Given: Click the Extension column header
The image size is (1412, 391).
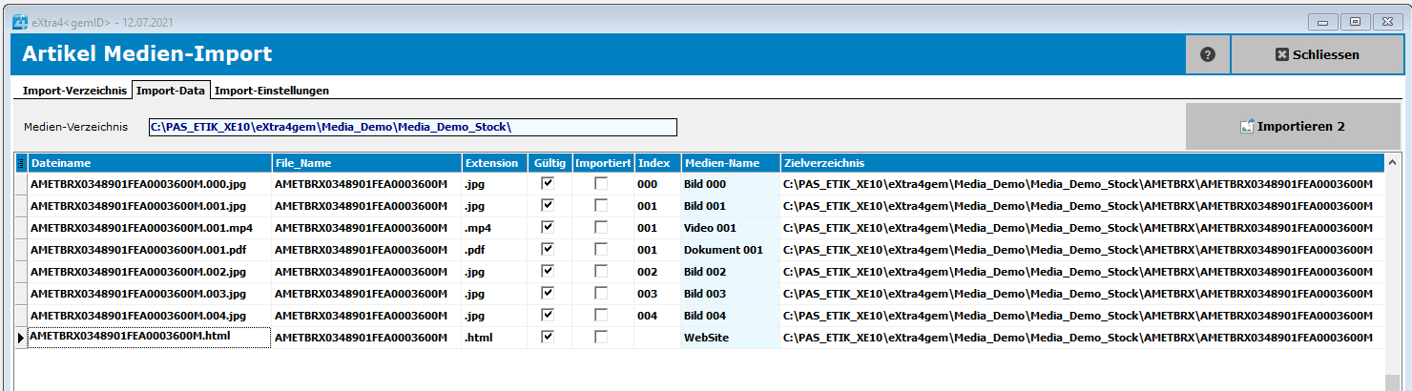Looking at the screenshot, I should 494,163.
